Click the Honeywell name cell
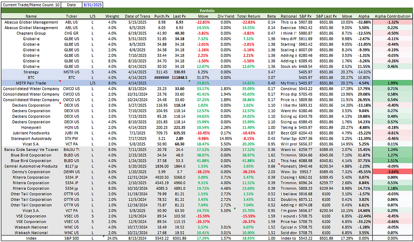This screenshot has width=414, height=242. click(x=31, y=127)
